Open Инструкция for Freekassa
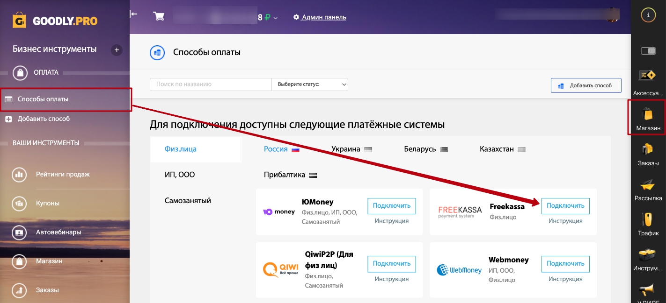The width and height of the screenshot is (666, 303). 565,221
